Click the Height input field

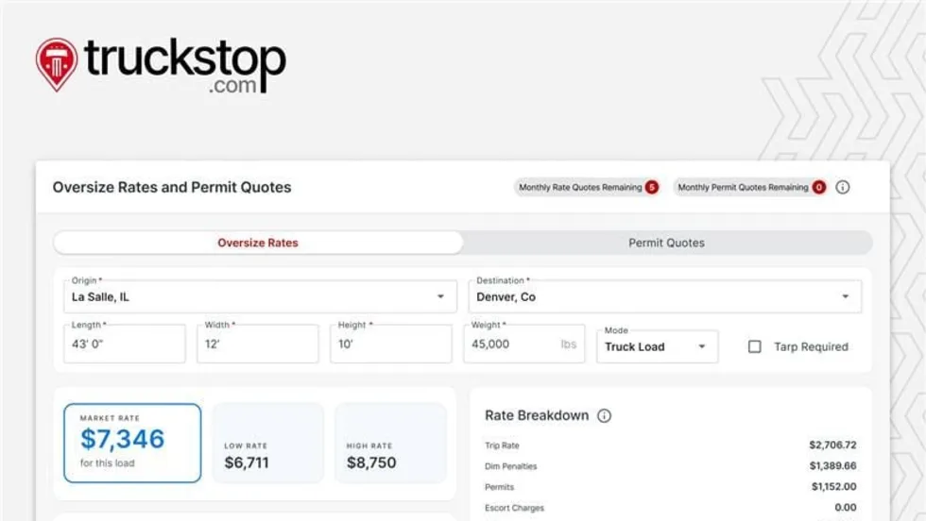[391, 344]
